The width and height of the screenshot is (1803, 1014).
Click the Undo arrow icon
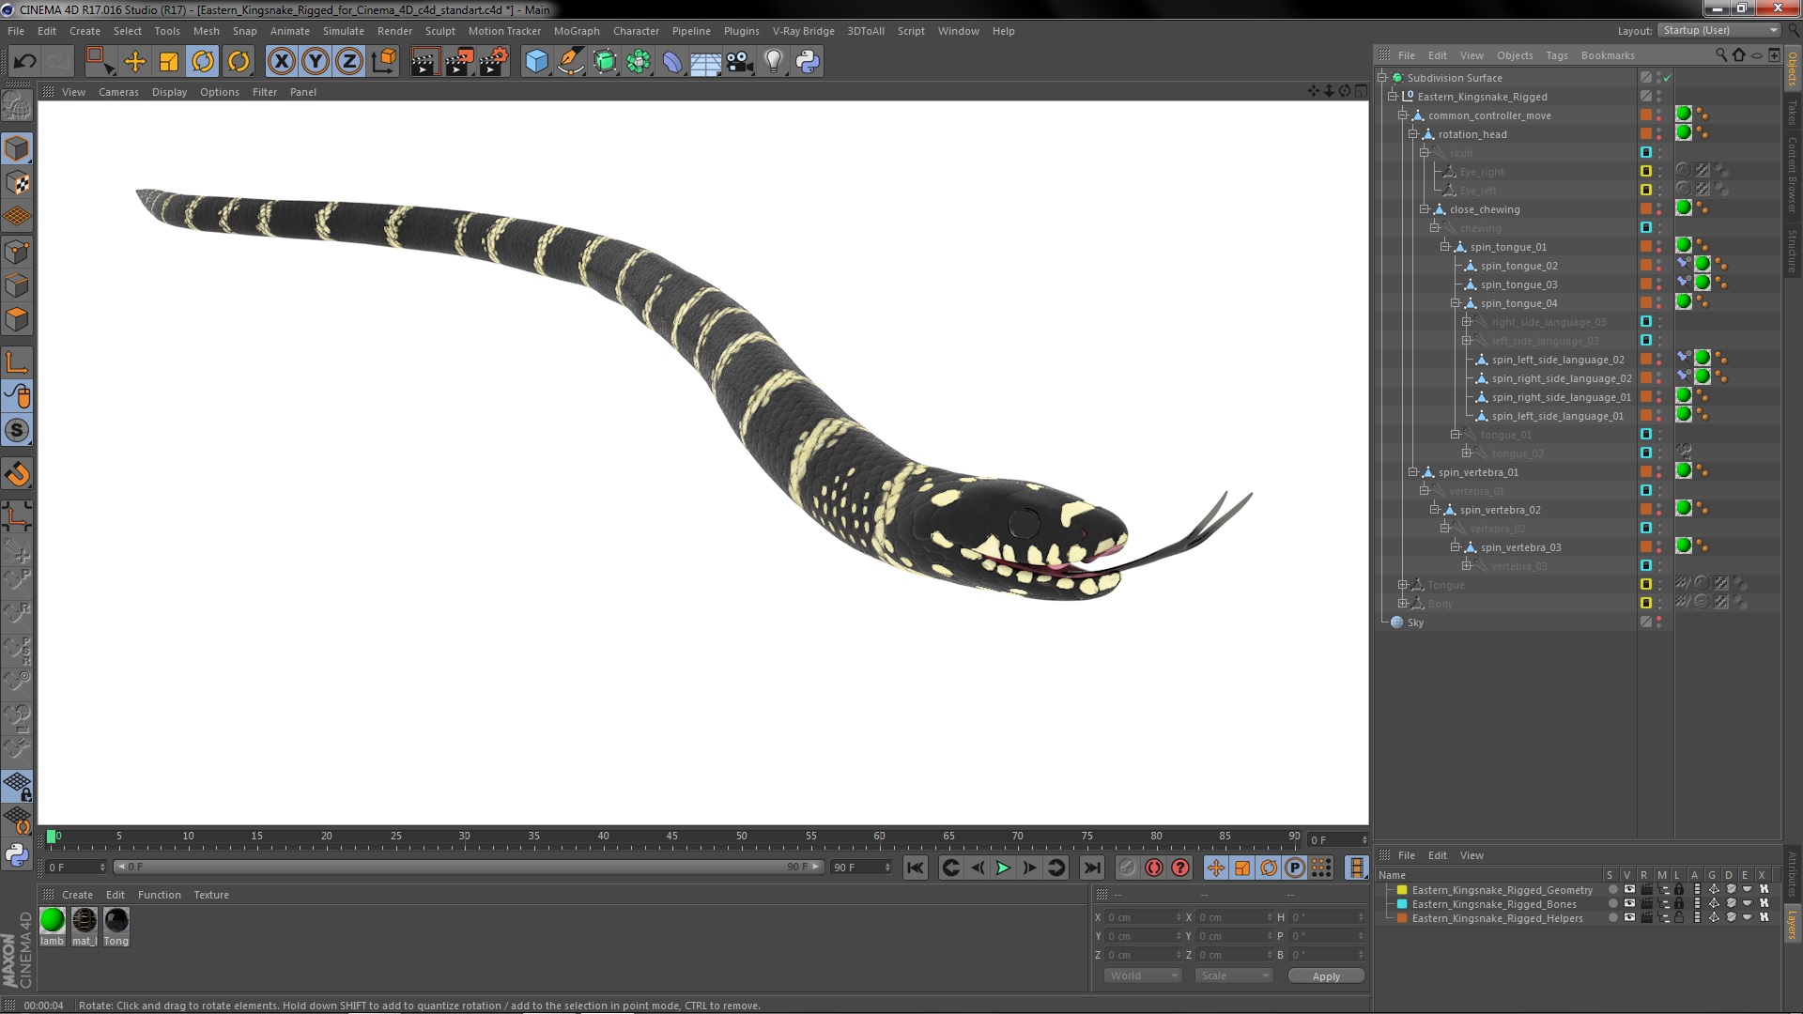point(24,62)
